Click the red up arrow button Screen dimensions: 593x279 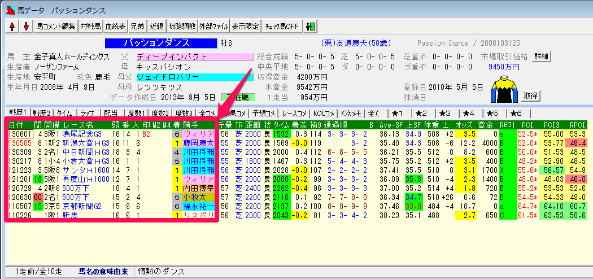(12, 26)
